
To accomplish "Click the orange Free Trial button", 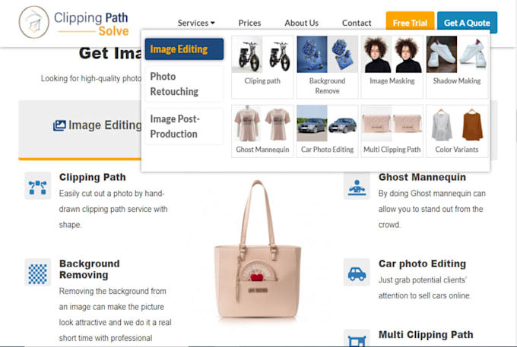I will point(410,23).
